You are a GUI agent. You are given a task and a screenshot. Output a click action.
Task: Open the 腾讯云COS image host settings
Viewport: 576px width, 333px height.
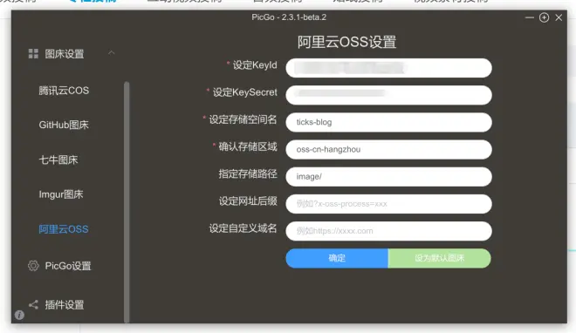(x=64, y=91)
